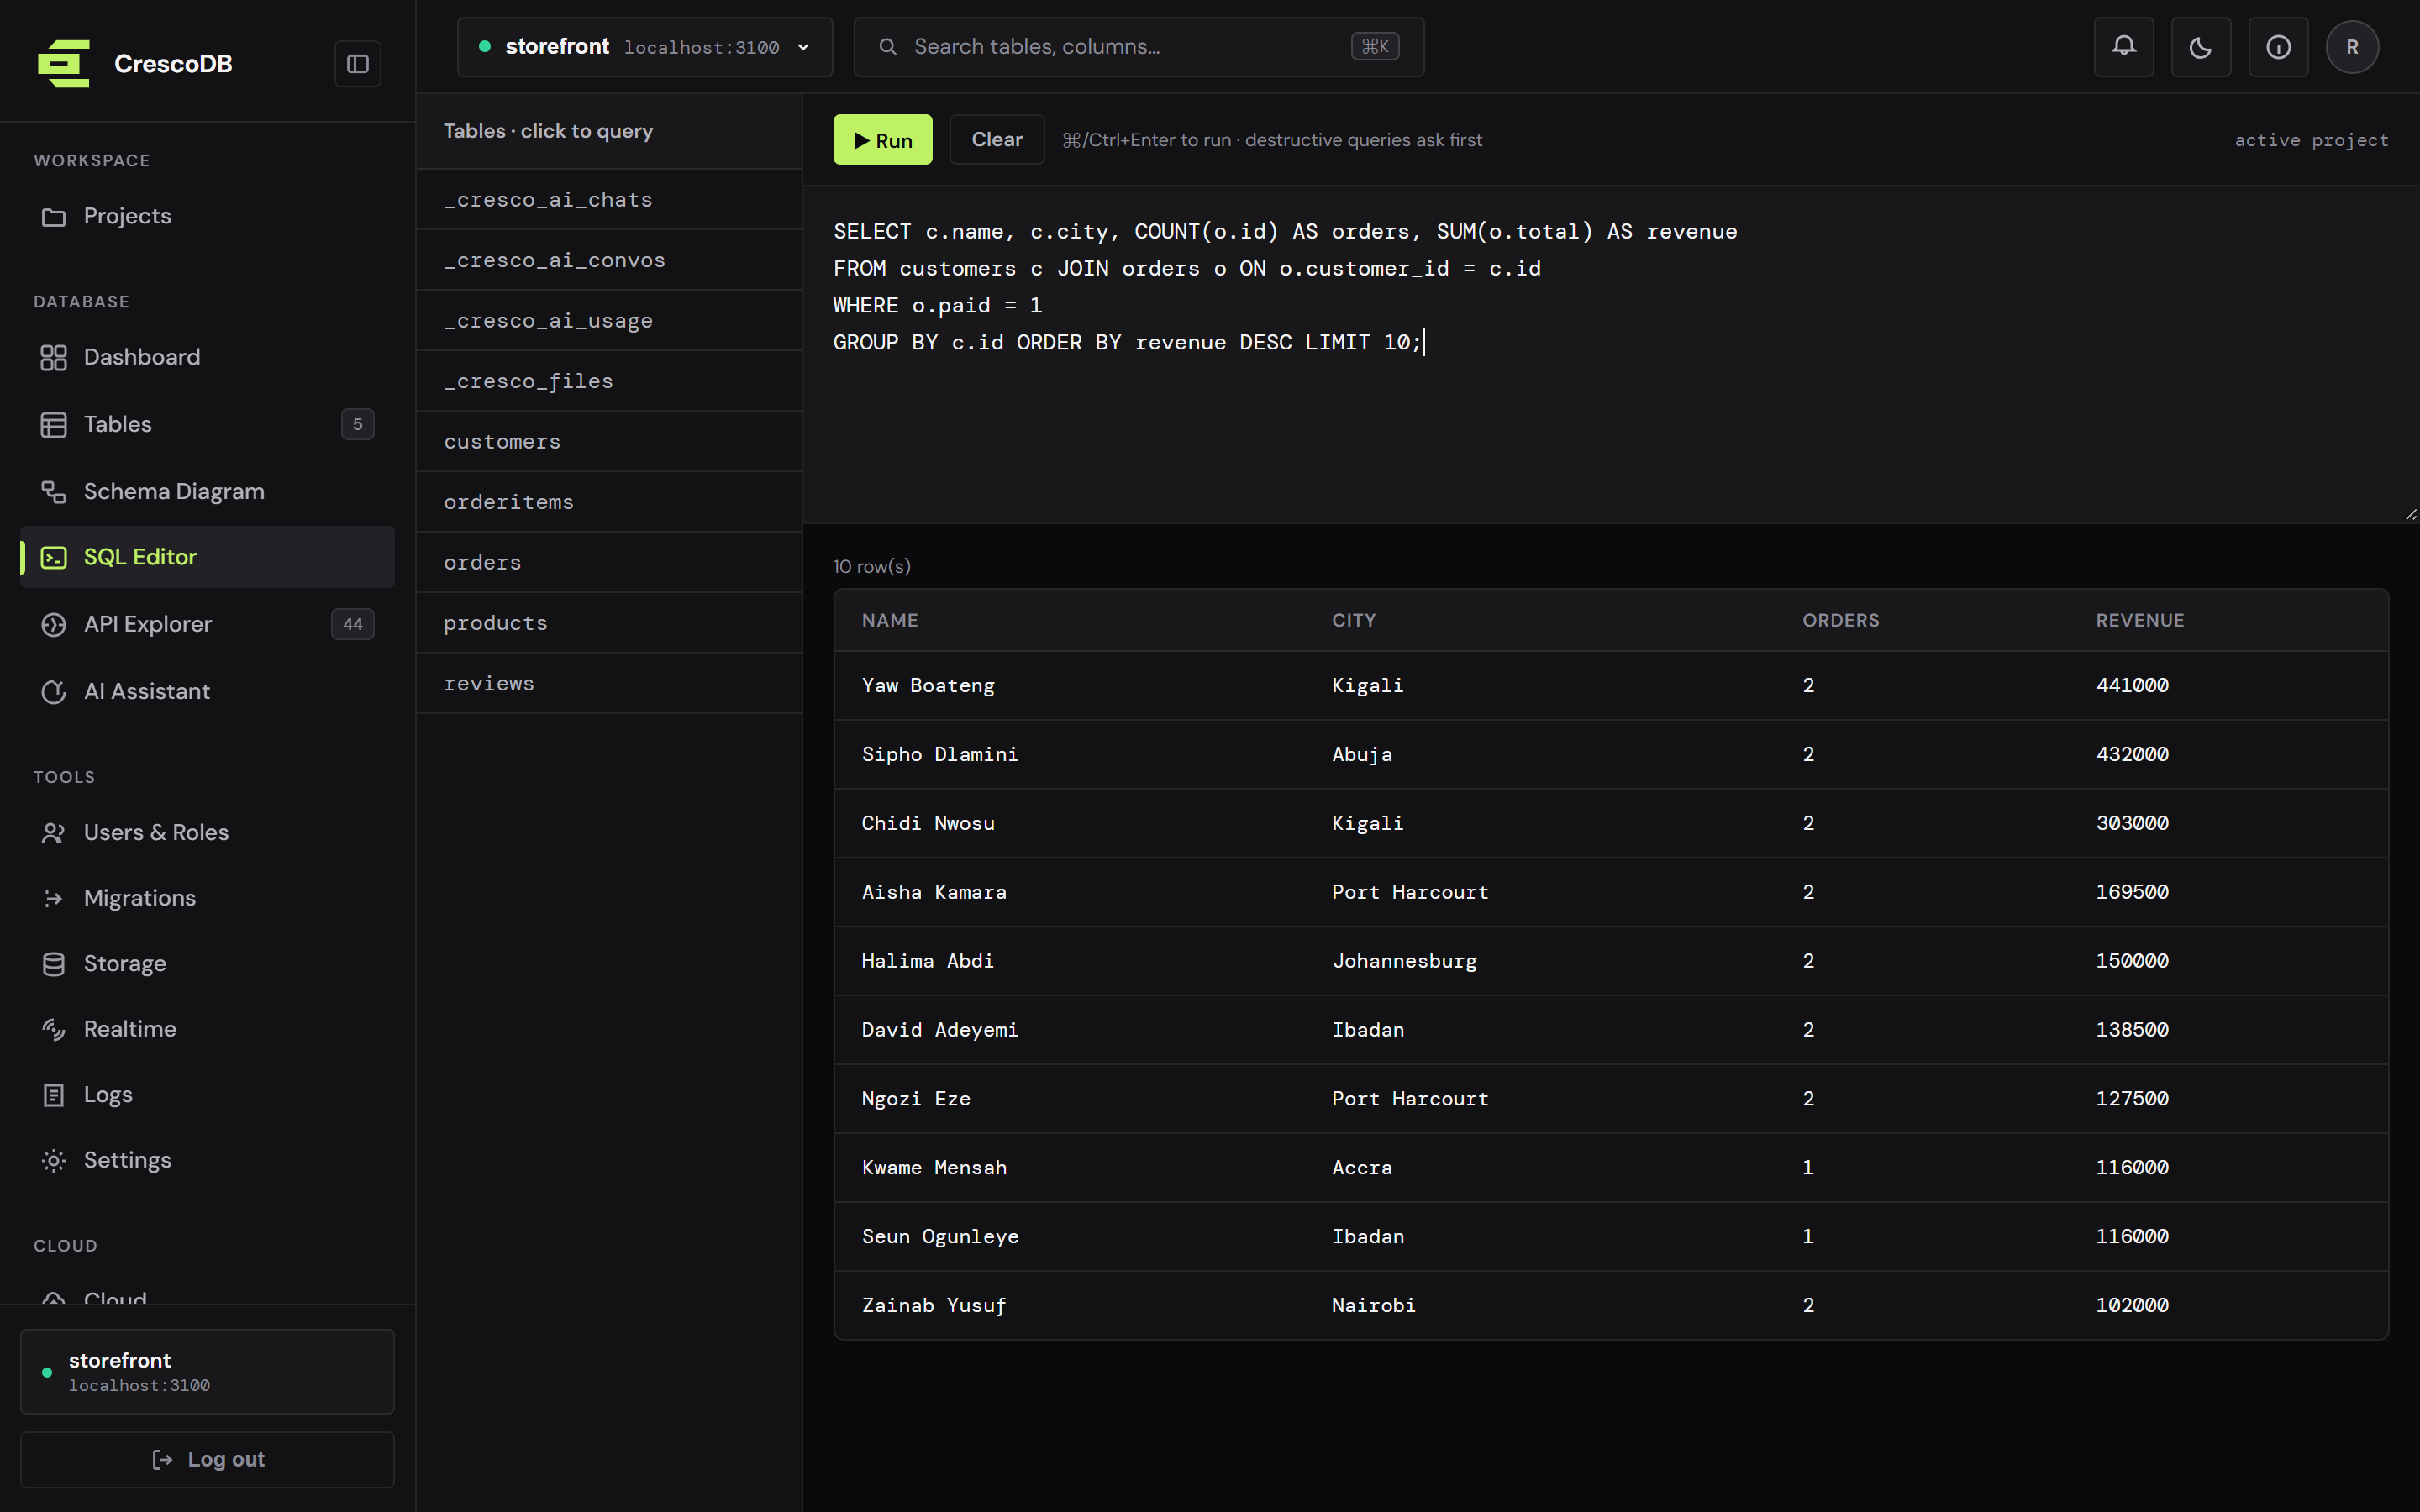2420x1512 pixels.
Task: Clear the SQL editor
Action: coord(997,140)
